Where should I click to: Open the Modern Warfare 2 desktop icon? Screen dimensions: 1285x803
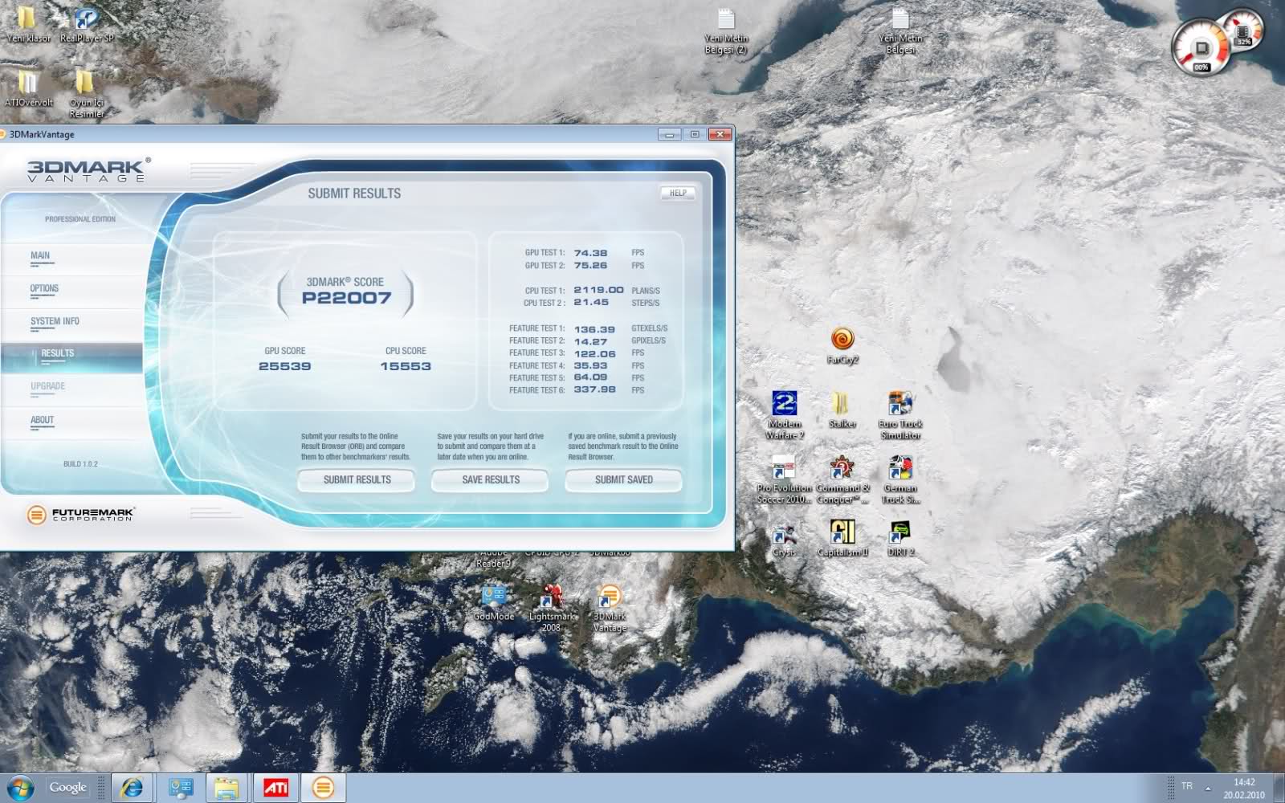click(x=785, y=414)
